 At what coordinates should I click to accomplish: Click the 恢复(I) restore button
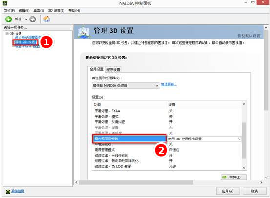coord(234,177)
